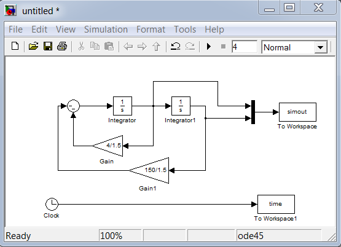This screenshot has width=341, height=247.
Task: Open the View menu
Action: tap(66, 29)
